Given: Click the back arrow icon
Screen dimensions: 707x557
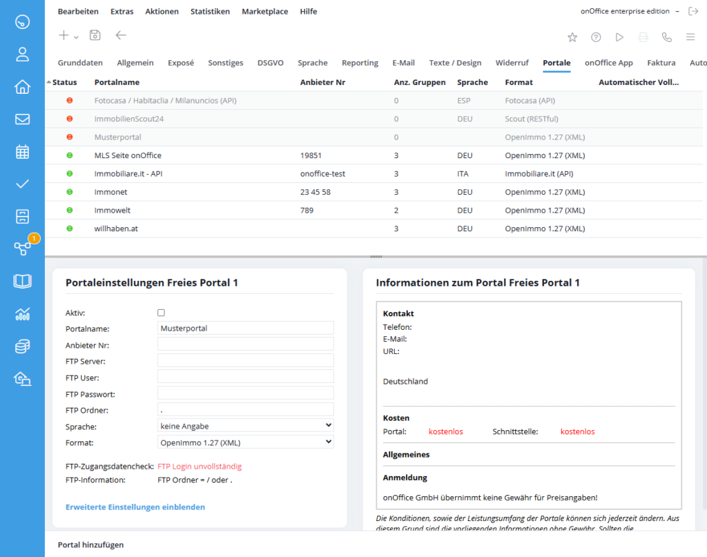Looking at the screenshot, I should (121, 36).
